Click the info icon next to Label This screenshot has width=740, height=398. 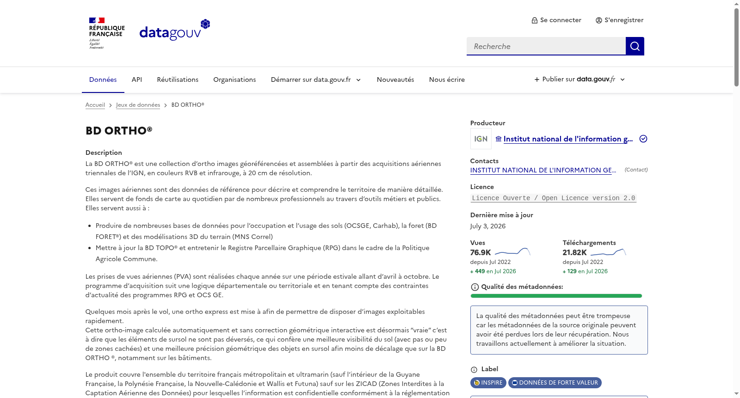coord(474,370)
